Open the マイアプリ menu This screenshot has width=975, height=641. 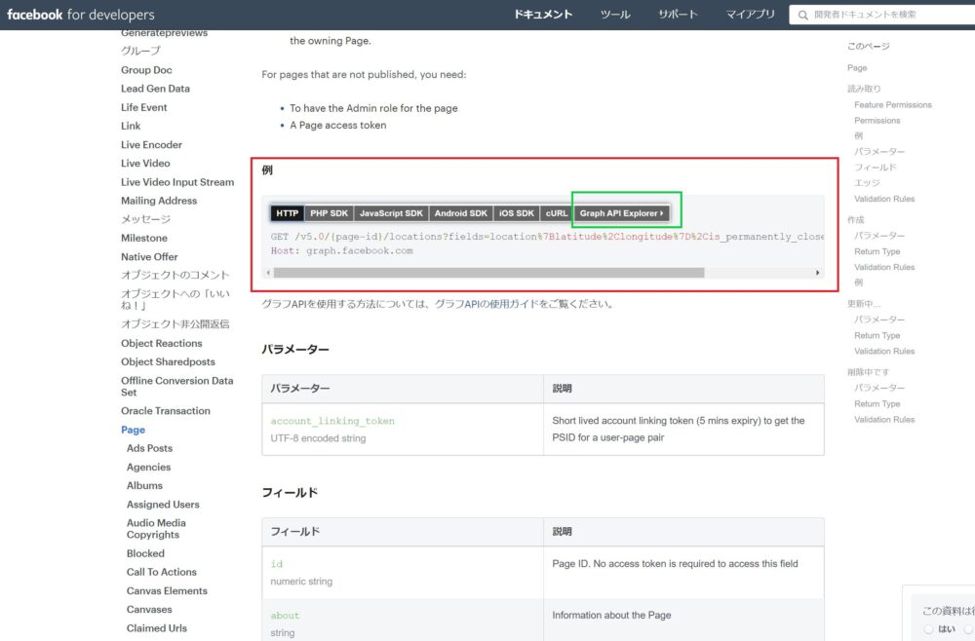751,15
